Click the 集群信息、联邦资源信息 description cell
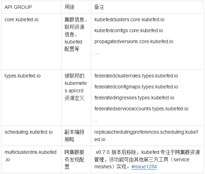This screenshot has width=205, height=174. (x=76, y=41)
